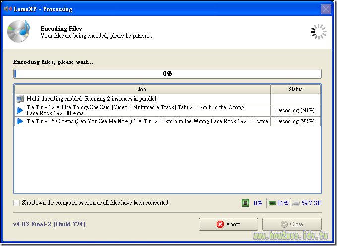This screenshot has width=337, height=246.
Task: Click the green CPU usage chip icon
Action: pos(245,203)
